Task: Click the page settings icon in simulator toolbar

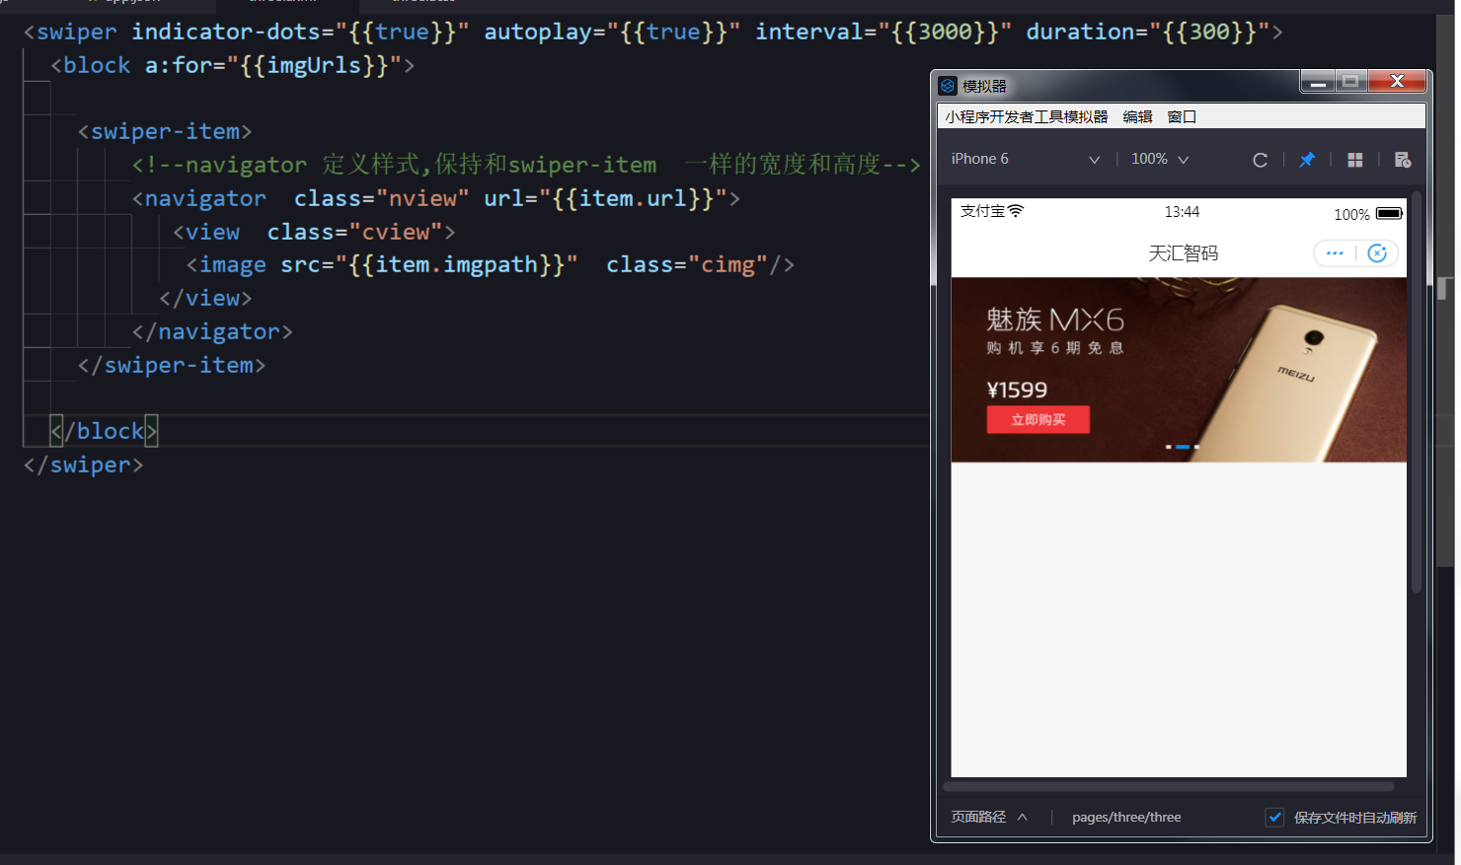Action: coord(1403,160)
